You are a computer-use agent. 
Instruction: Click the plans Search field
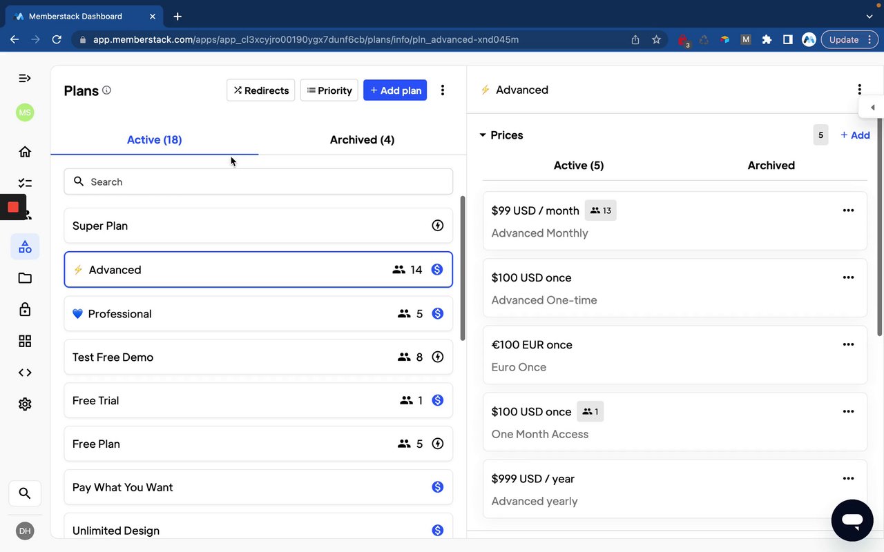tap(258, 181)
